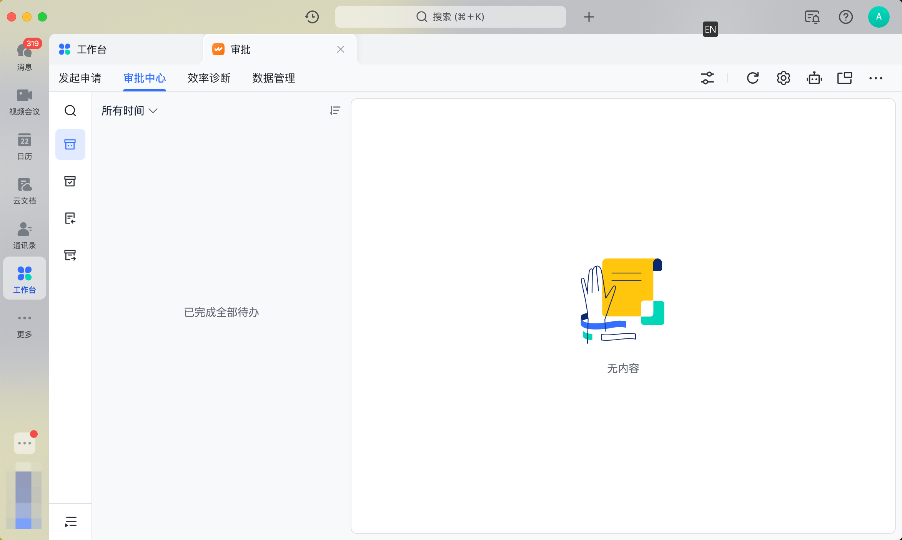The image size is (902, 540).
Task: Click the history clock icon
Action: click(x=312, y=17)
